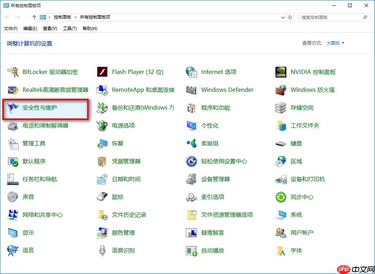Open NVIDIA 控制面板 icon
This screenshot has height=274, width=375.
coord(281,72)
